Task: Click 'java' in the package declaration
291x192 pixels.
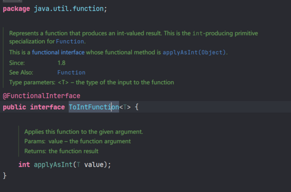Action: pos(42,8)
